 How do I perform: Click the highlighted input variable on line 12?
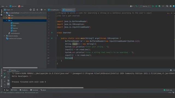[75, 44]
